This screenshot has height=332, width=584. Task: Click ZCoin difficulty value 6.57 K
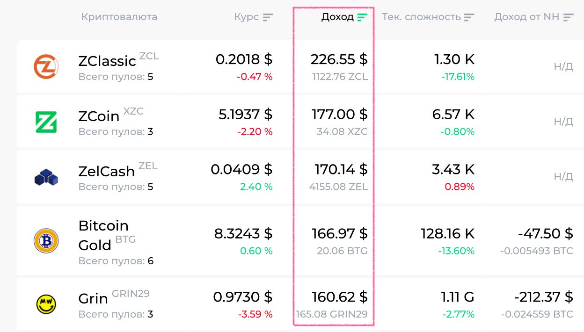tap(453, 115)
